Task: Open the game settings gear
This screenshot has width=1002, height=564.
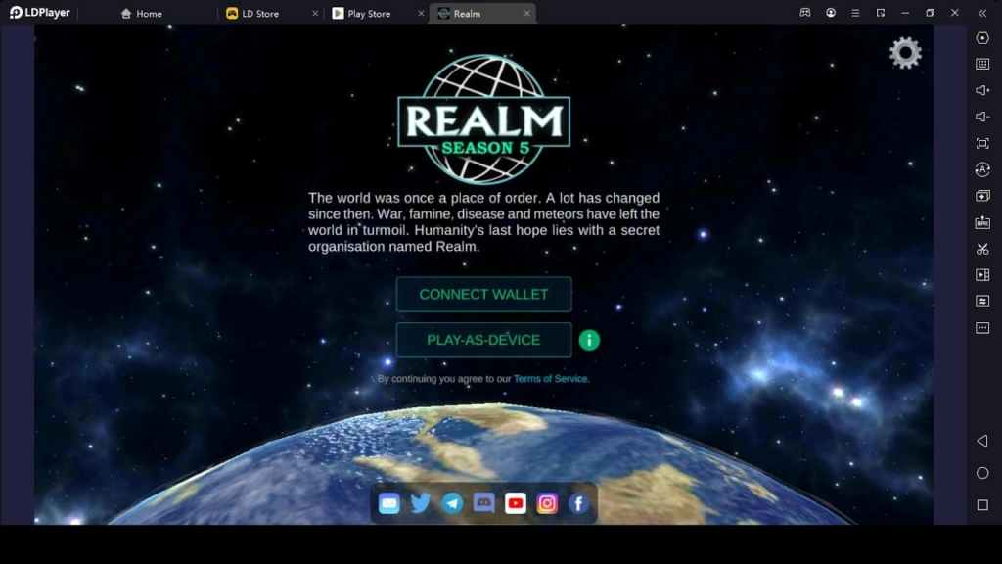Action: [x=905, y=53]
